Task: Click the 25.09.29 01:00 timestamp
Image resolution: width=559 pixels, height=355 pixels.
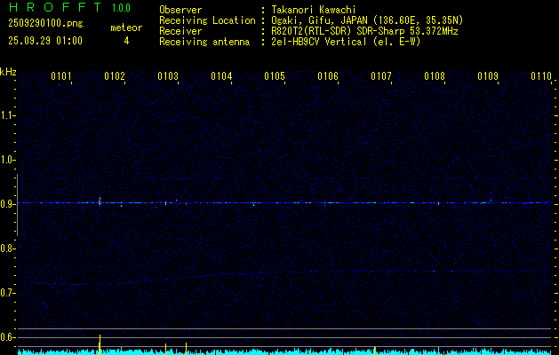Action: [44, 41]
